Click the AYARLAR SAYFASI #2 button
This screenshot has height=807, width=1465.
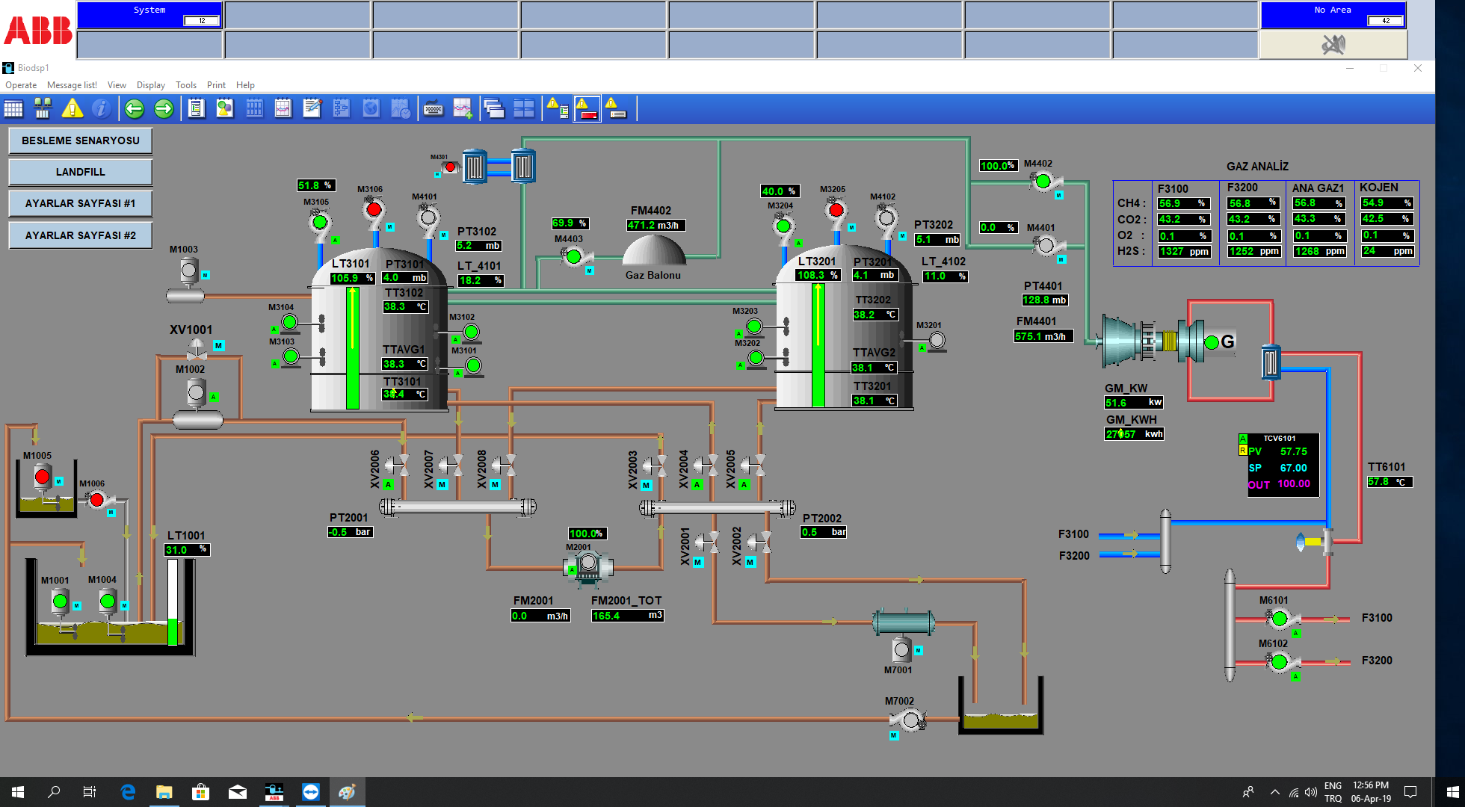[x=81, y=235]
